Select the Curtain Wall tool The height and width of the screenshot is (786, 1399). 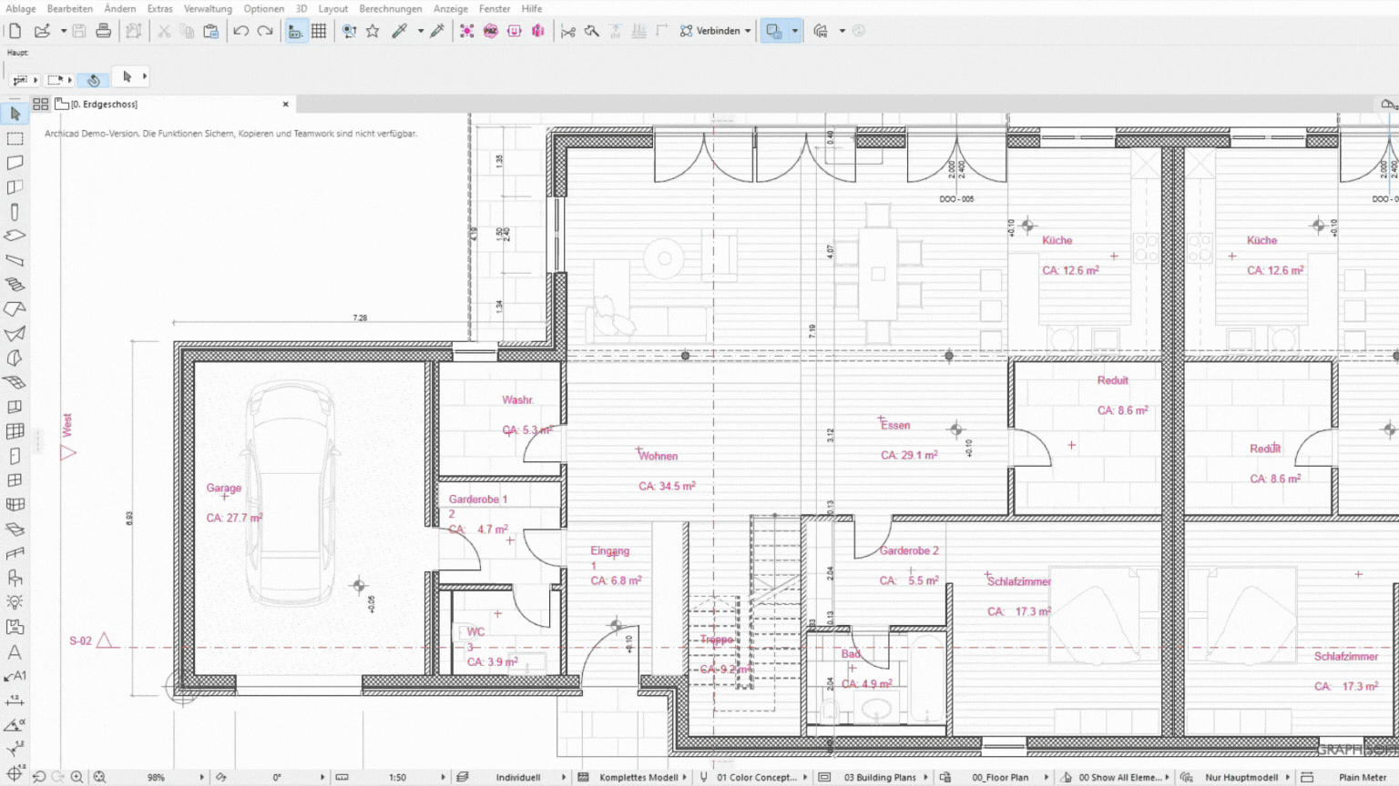(15, 431)
